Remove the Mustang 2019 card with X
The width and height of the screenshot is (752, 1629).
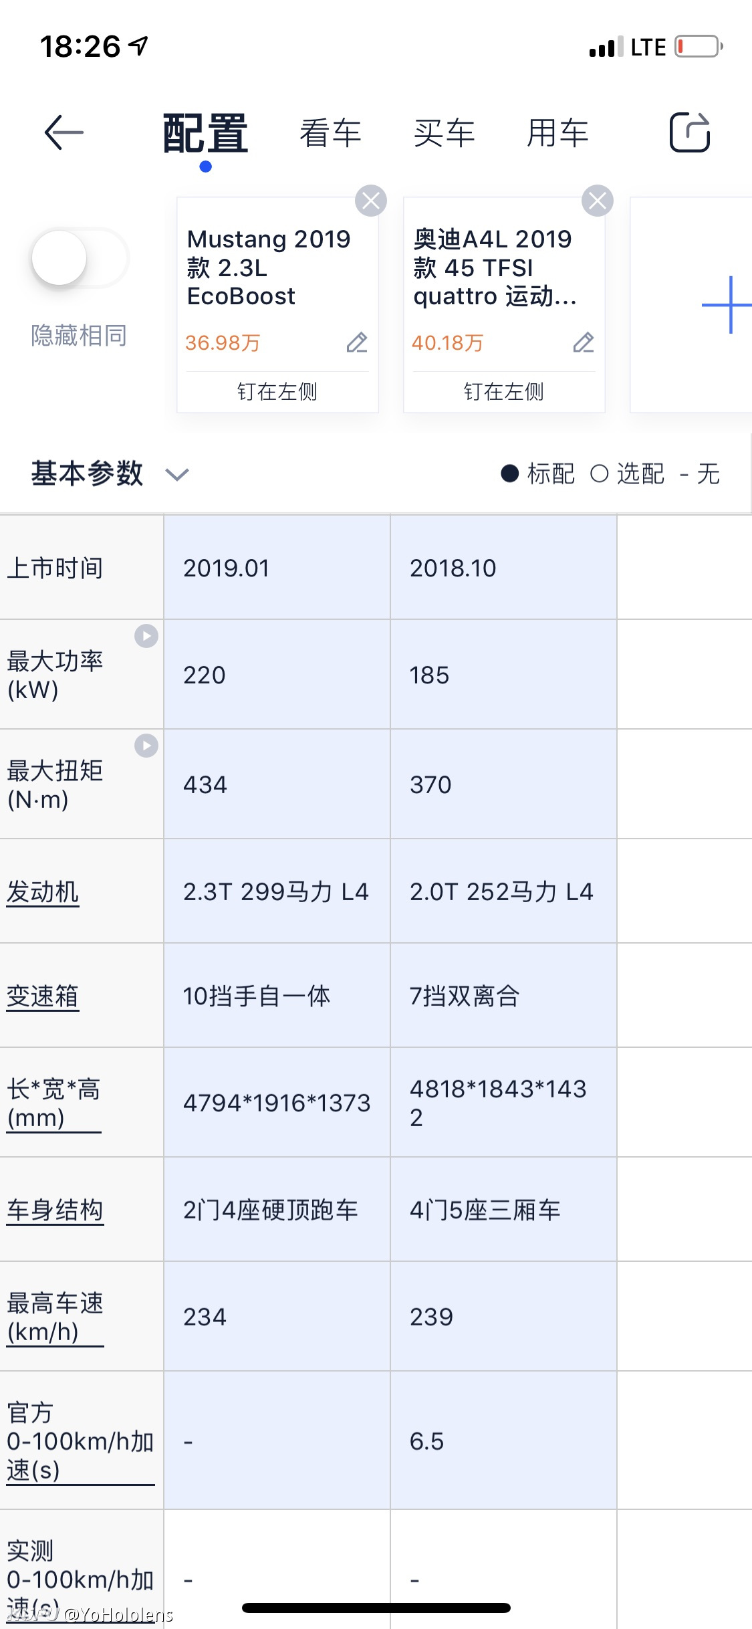[x=371, y=201]
